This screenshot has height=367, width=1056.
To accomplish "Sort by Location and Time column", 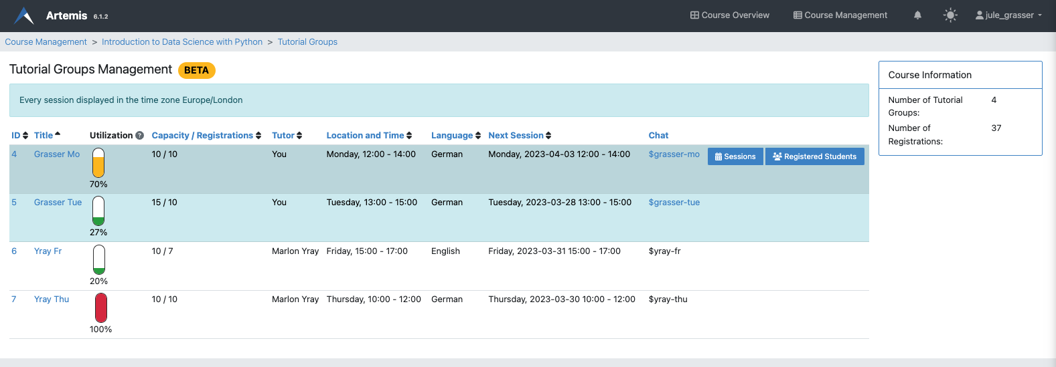I will pyautogui.click(x=369, y=136).
